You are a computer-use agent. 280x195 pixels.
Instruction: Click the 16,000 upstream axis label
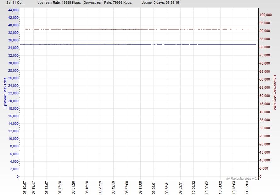13,116
